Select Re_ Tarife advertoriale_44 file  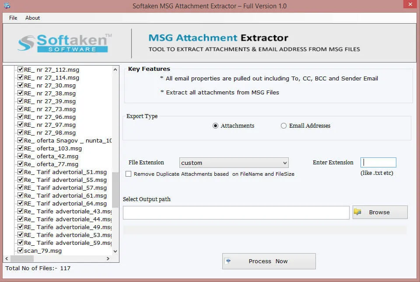68,219
